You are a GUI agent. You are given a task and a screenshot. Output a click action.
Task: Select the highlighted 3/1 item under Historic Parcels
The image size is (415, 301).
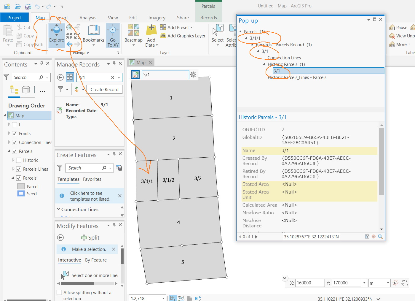click(328, 71)
